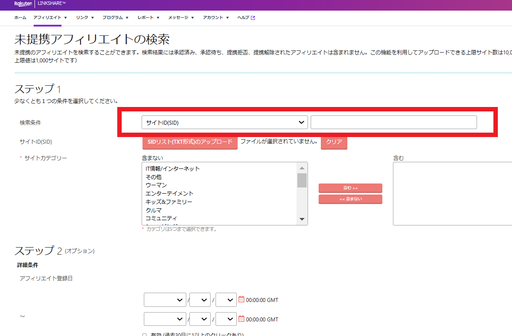
Task: Click the SIDリスト(TXT形式)のアップロード button
Action: (190, 142)
